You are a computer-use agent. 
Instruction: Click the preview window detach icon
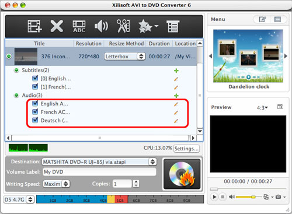[x=280, y=107]
